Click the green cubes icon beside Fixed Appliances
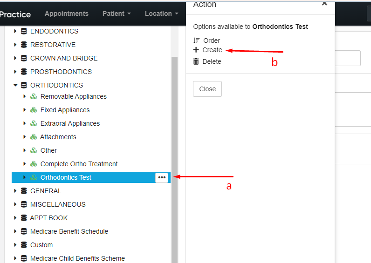This screenshot has height=263, width=371. [x=34, y=110]
